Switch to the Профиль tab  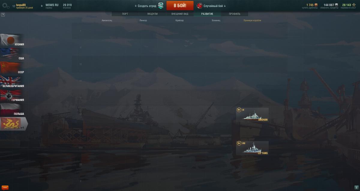pos(235,14)
